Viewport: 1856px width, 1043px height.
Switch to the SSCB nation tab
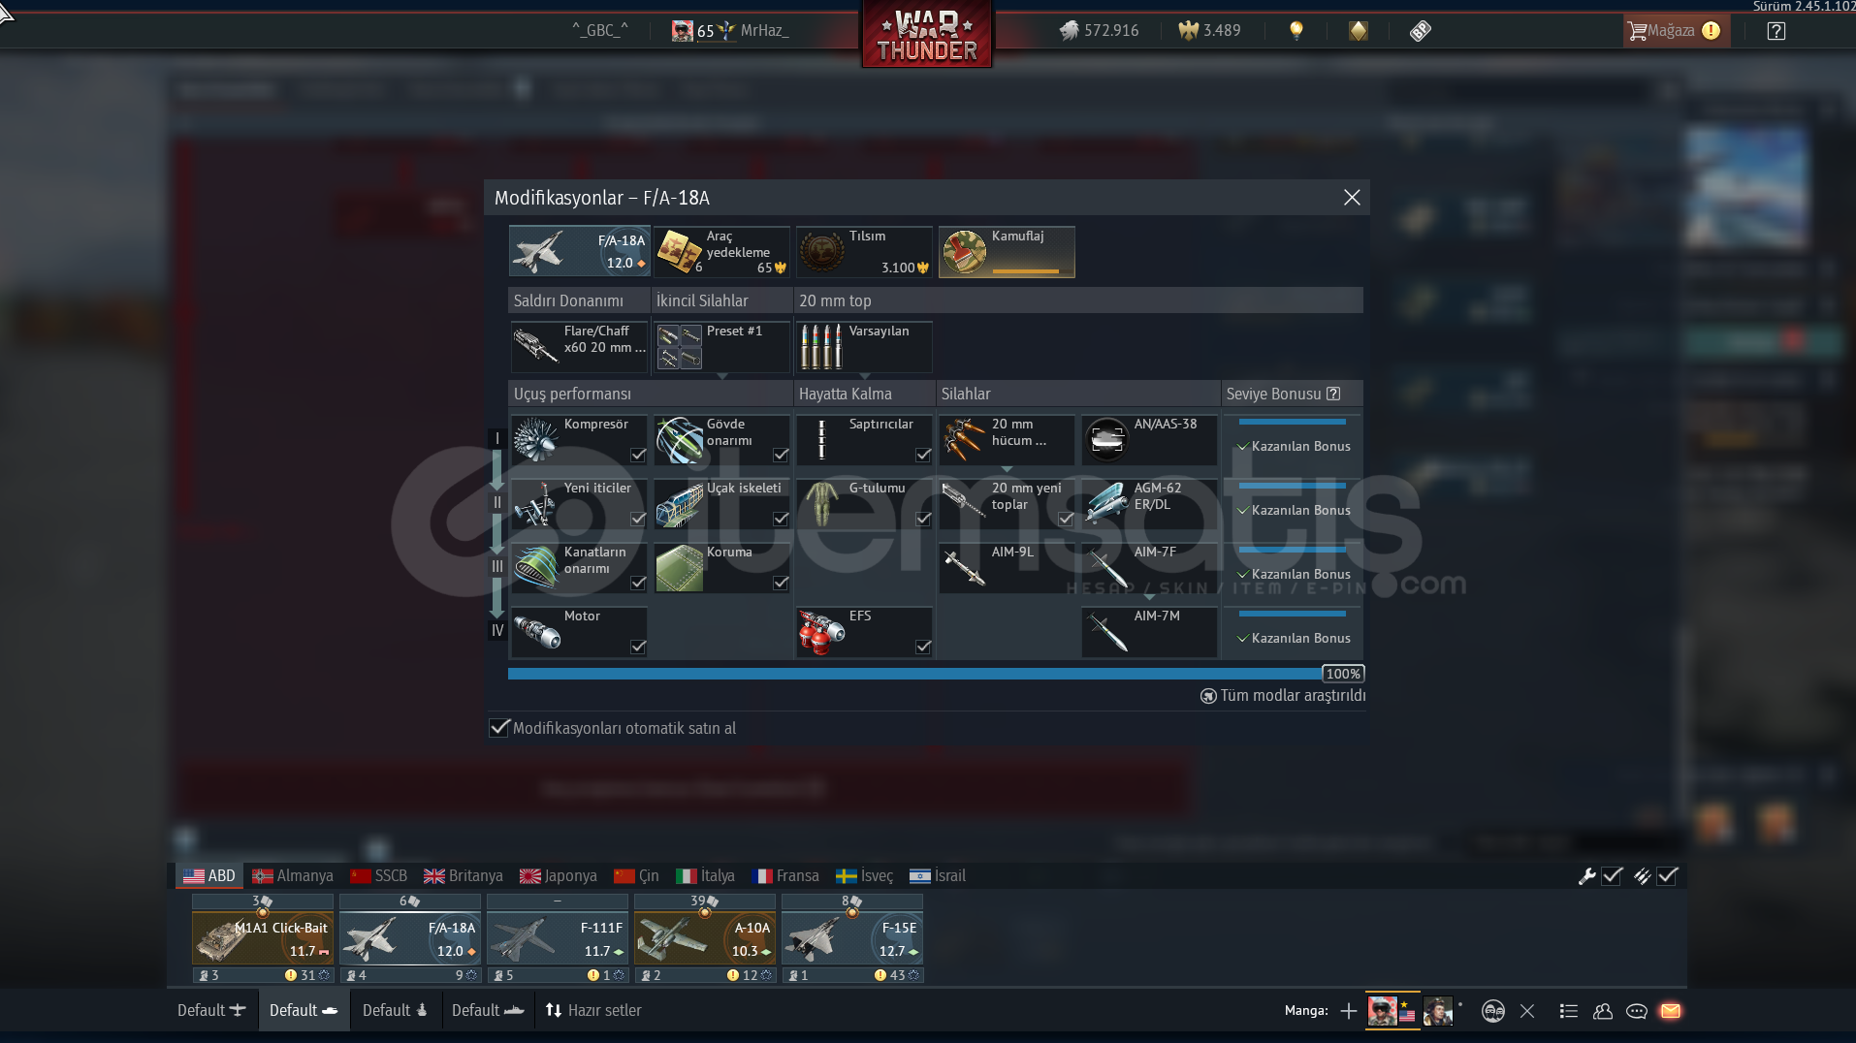379,876
